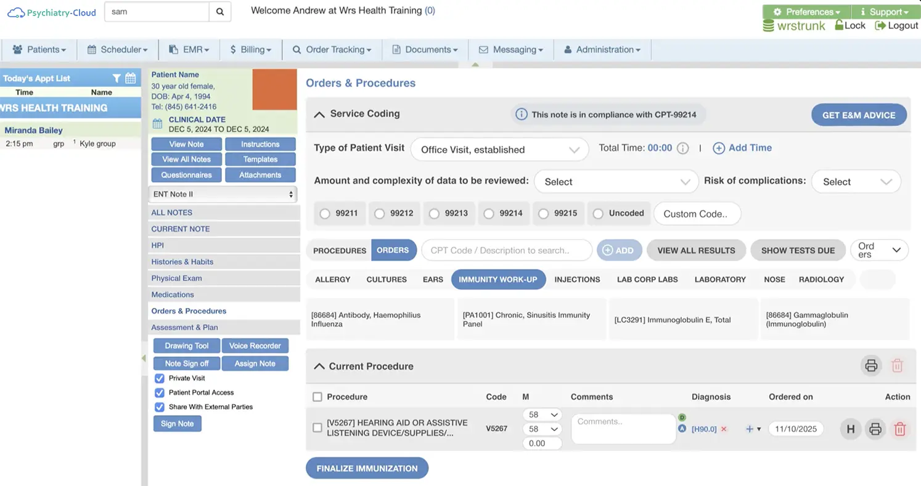The height and width of the screenshot is (486, 921).
Task: Open the Risk of complications selector
Action: click(856, 181)
